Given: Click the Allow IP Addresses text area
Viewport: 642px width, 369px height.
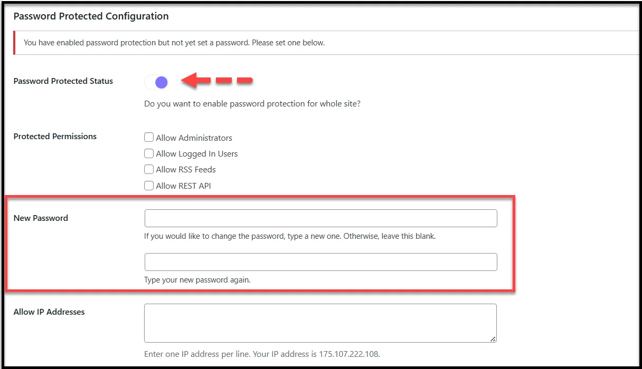Looking at the screenshot, I should 320,322.
